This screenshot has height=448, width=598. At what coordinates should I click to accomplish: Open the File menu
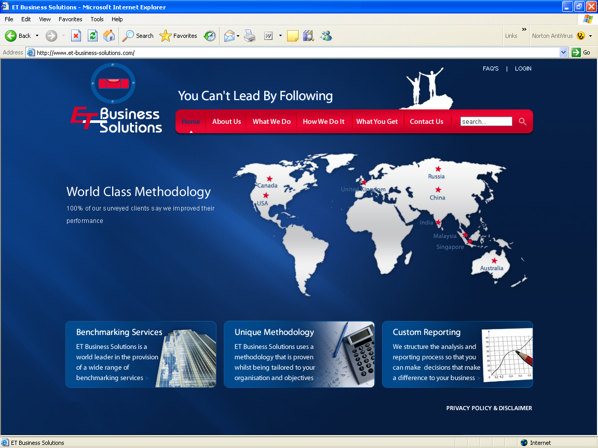coord(9,19)
